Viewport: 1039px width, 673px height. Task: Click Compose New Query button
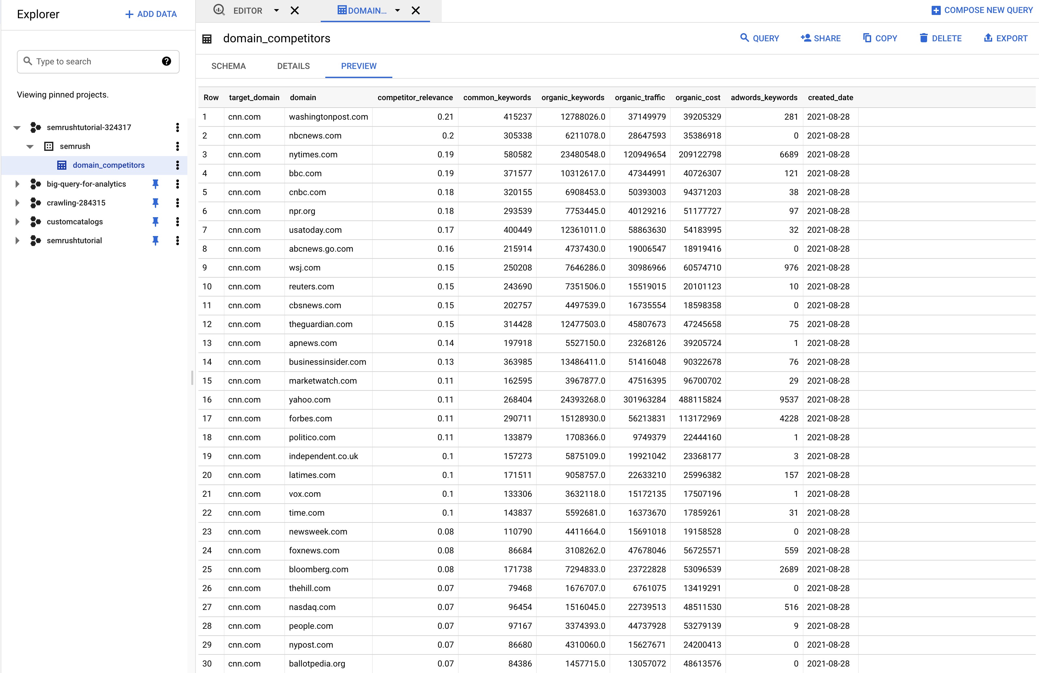pyautogui.click(x=982, y=10)
